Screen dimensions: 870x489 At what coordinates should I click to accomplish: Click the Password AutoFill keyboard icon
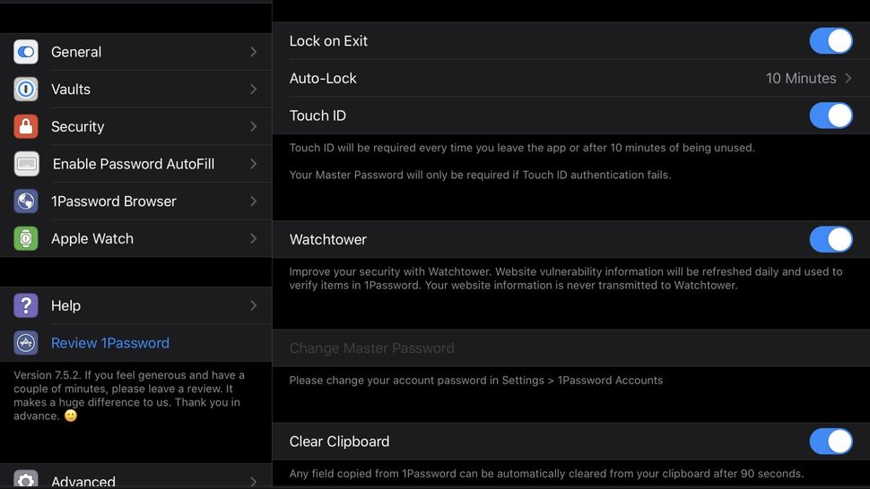tap(26, 164)
